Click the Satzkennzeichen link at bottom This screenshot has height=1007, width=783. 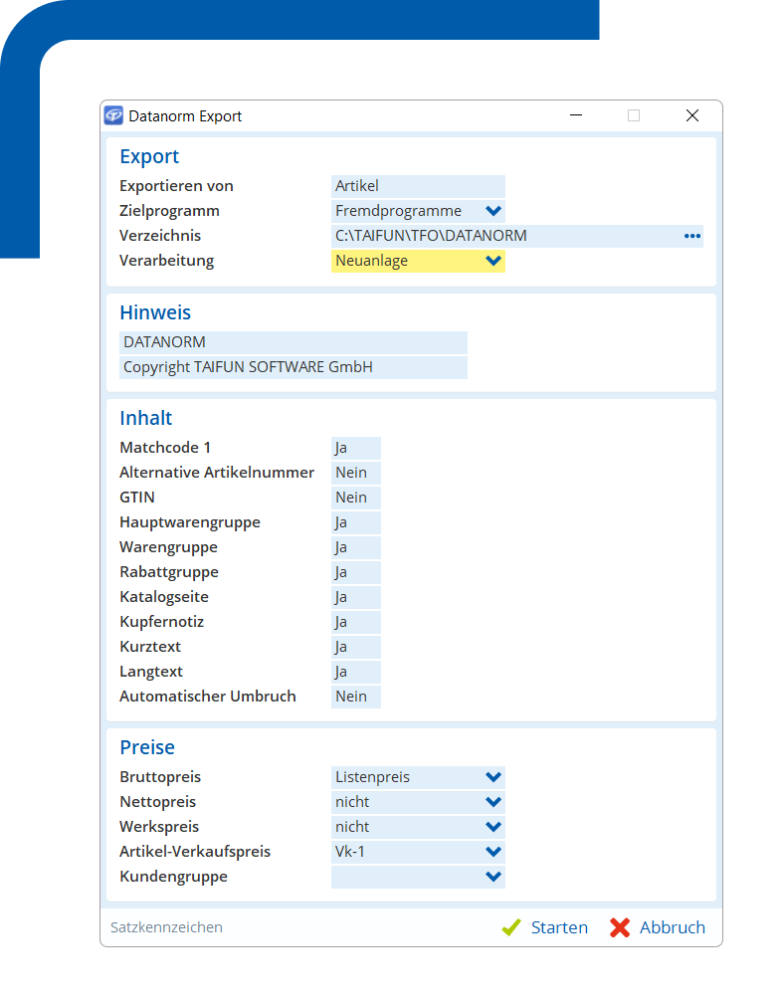point(166,927)
